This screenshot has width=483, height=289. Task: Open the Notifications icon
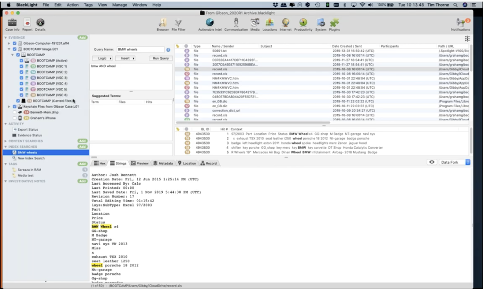pos(460,25)
